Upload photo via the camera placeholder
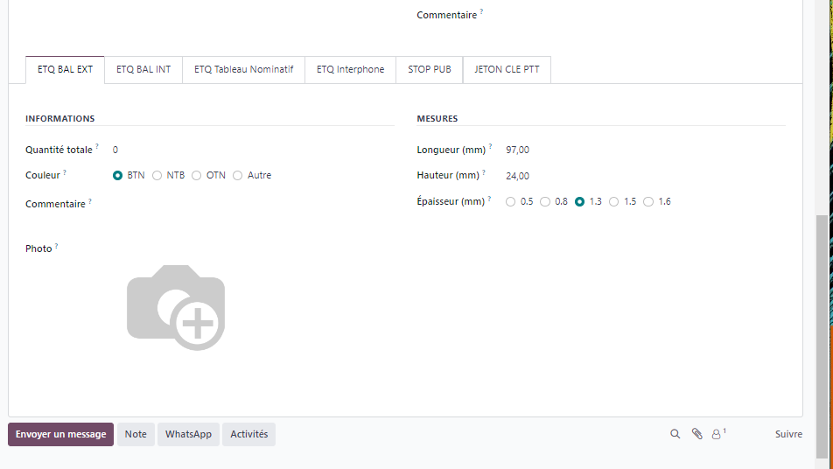This screenshot has width=833, height=469. pos(176,307)
